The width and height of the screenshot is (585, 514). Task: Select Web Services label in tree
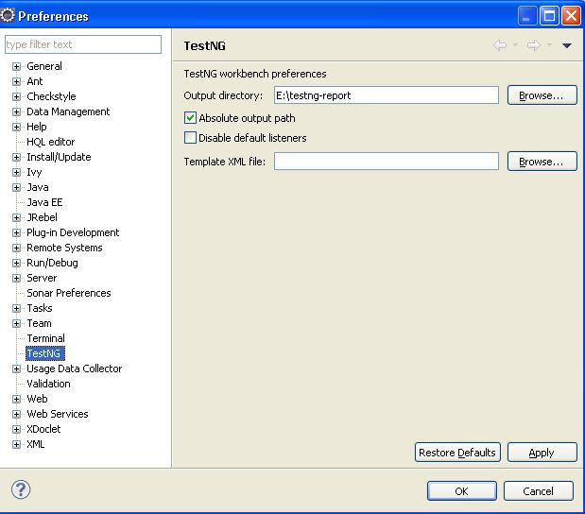coord(58,414)
